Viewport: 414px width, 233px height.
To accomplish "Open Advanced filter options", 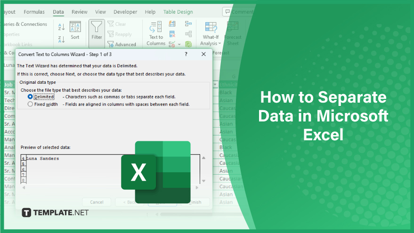I will [122, 44].
